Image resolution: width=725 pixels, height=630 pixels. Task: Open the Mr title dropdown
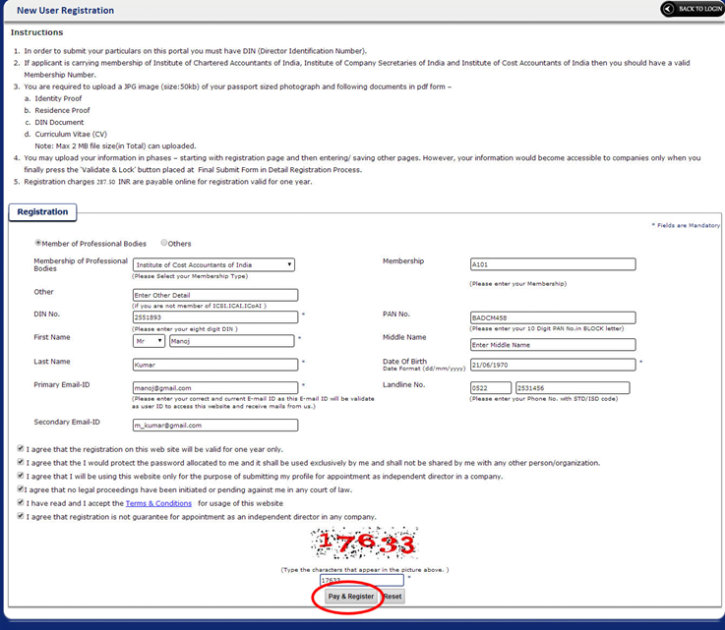[x=149, y=341]
